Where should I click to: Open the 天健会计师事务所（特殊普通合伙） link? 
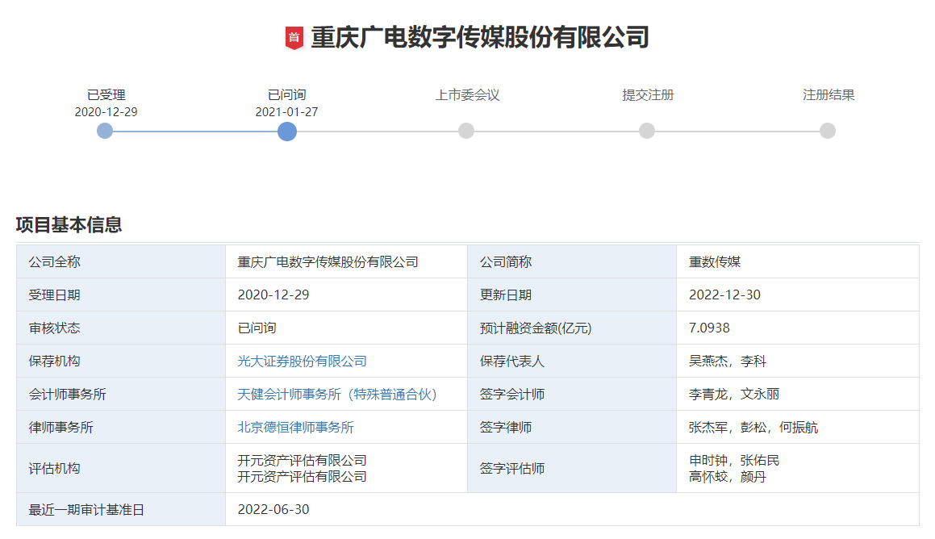337,394
